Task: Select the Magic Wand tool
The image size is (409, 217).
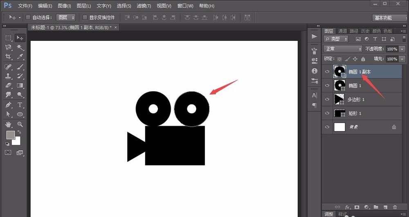Action: click(20, 47)
